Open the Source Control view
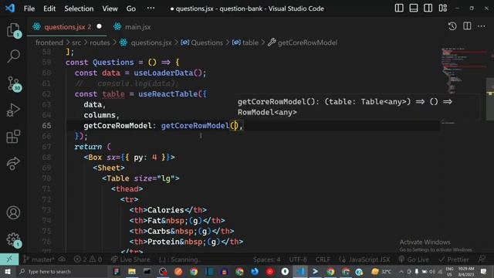Viewport: 494px width, 278px height. point(13,84)
